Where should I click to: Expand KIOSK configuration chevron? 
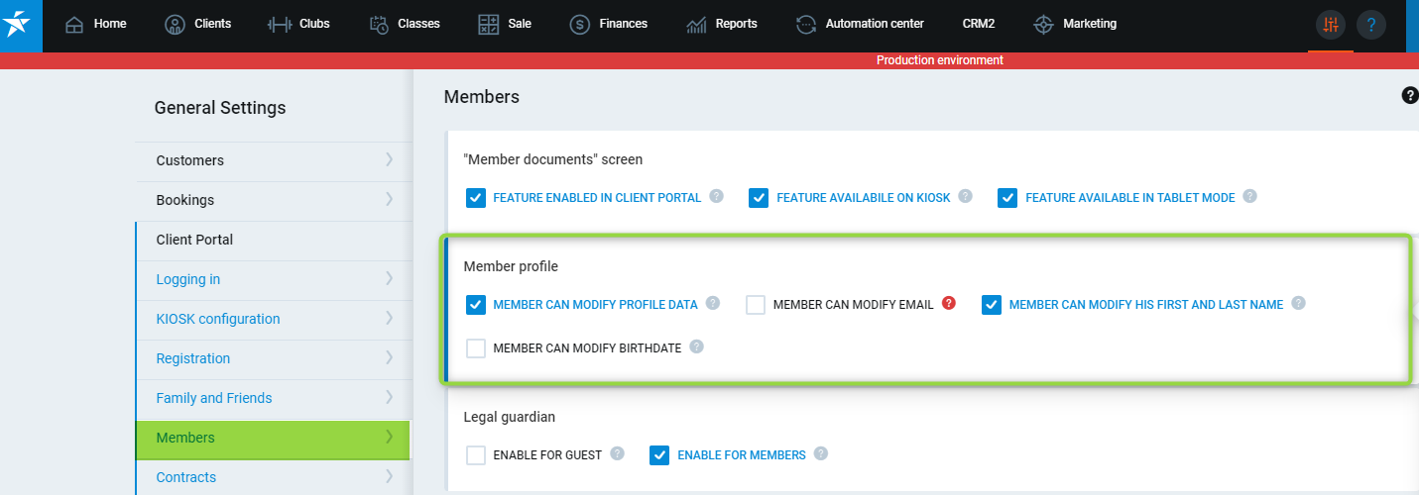coord(389,318)
